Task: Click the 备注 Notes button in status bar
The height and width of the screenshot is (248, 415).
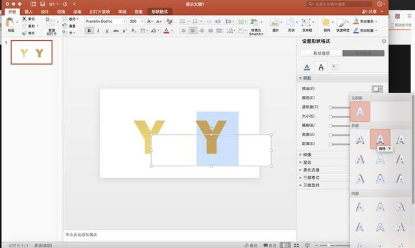Action: point(251,245)
